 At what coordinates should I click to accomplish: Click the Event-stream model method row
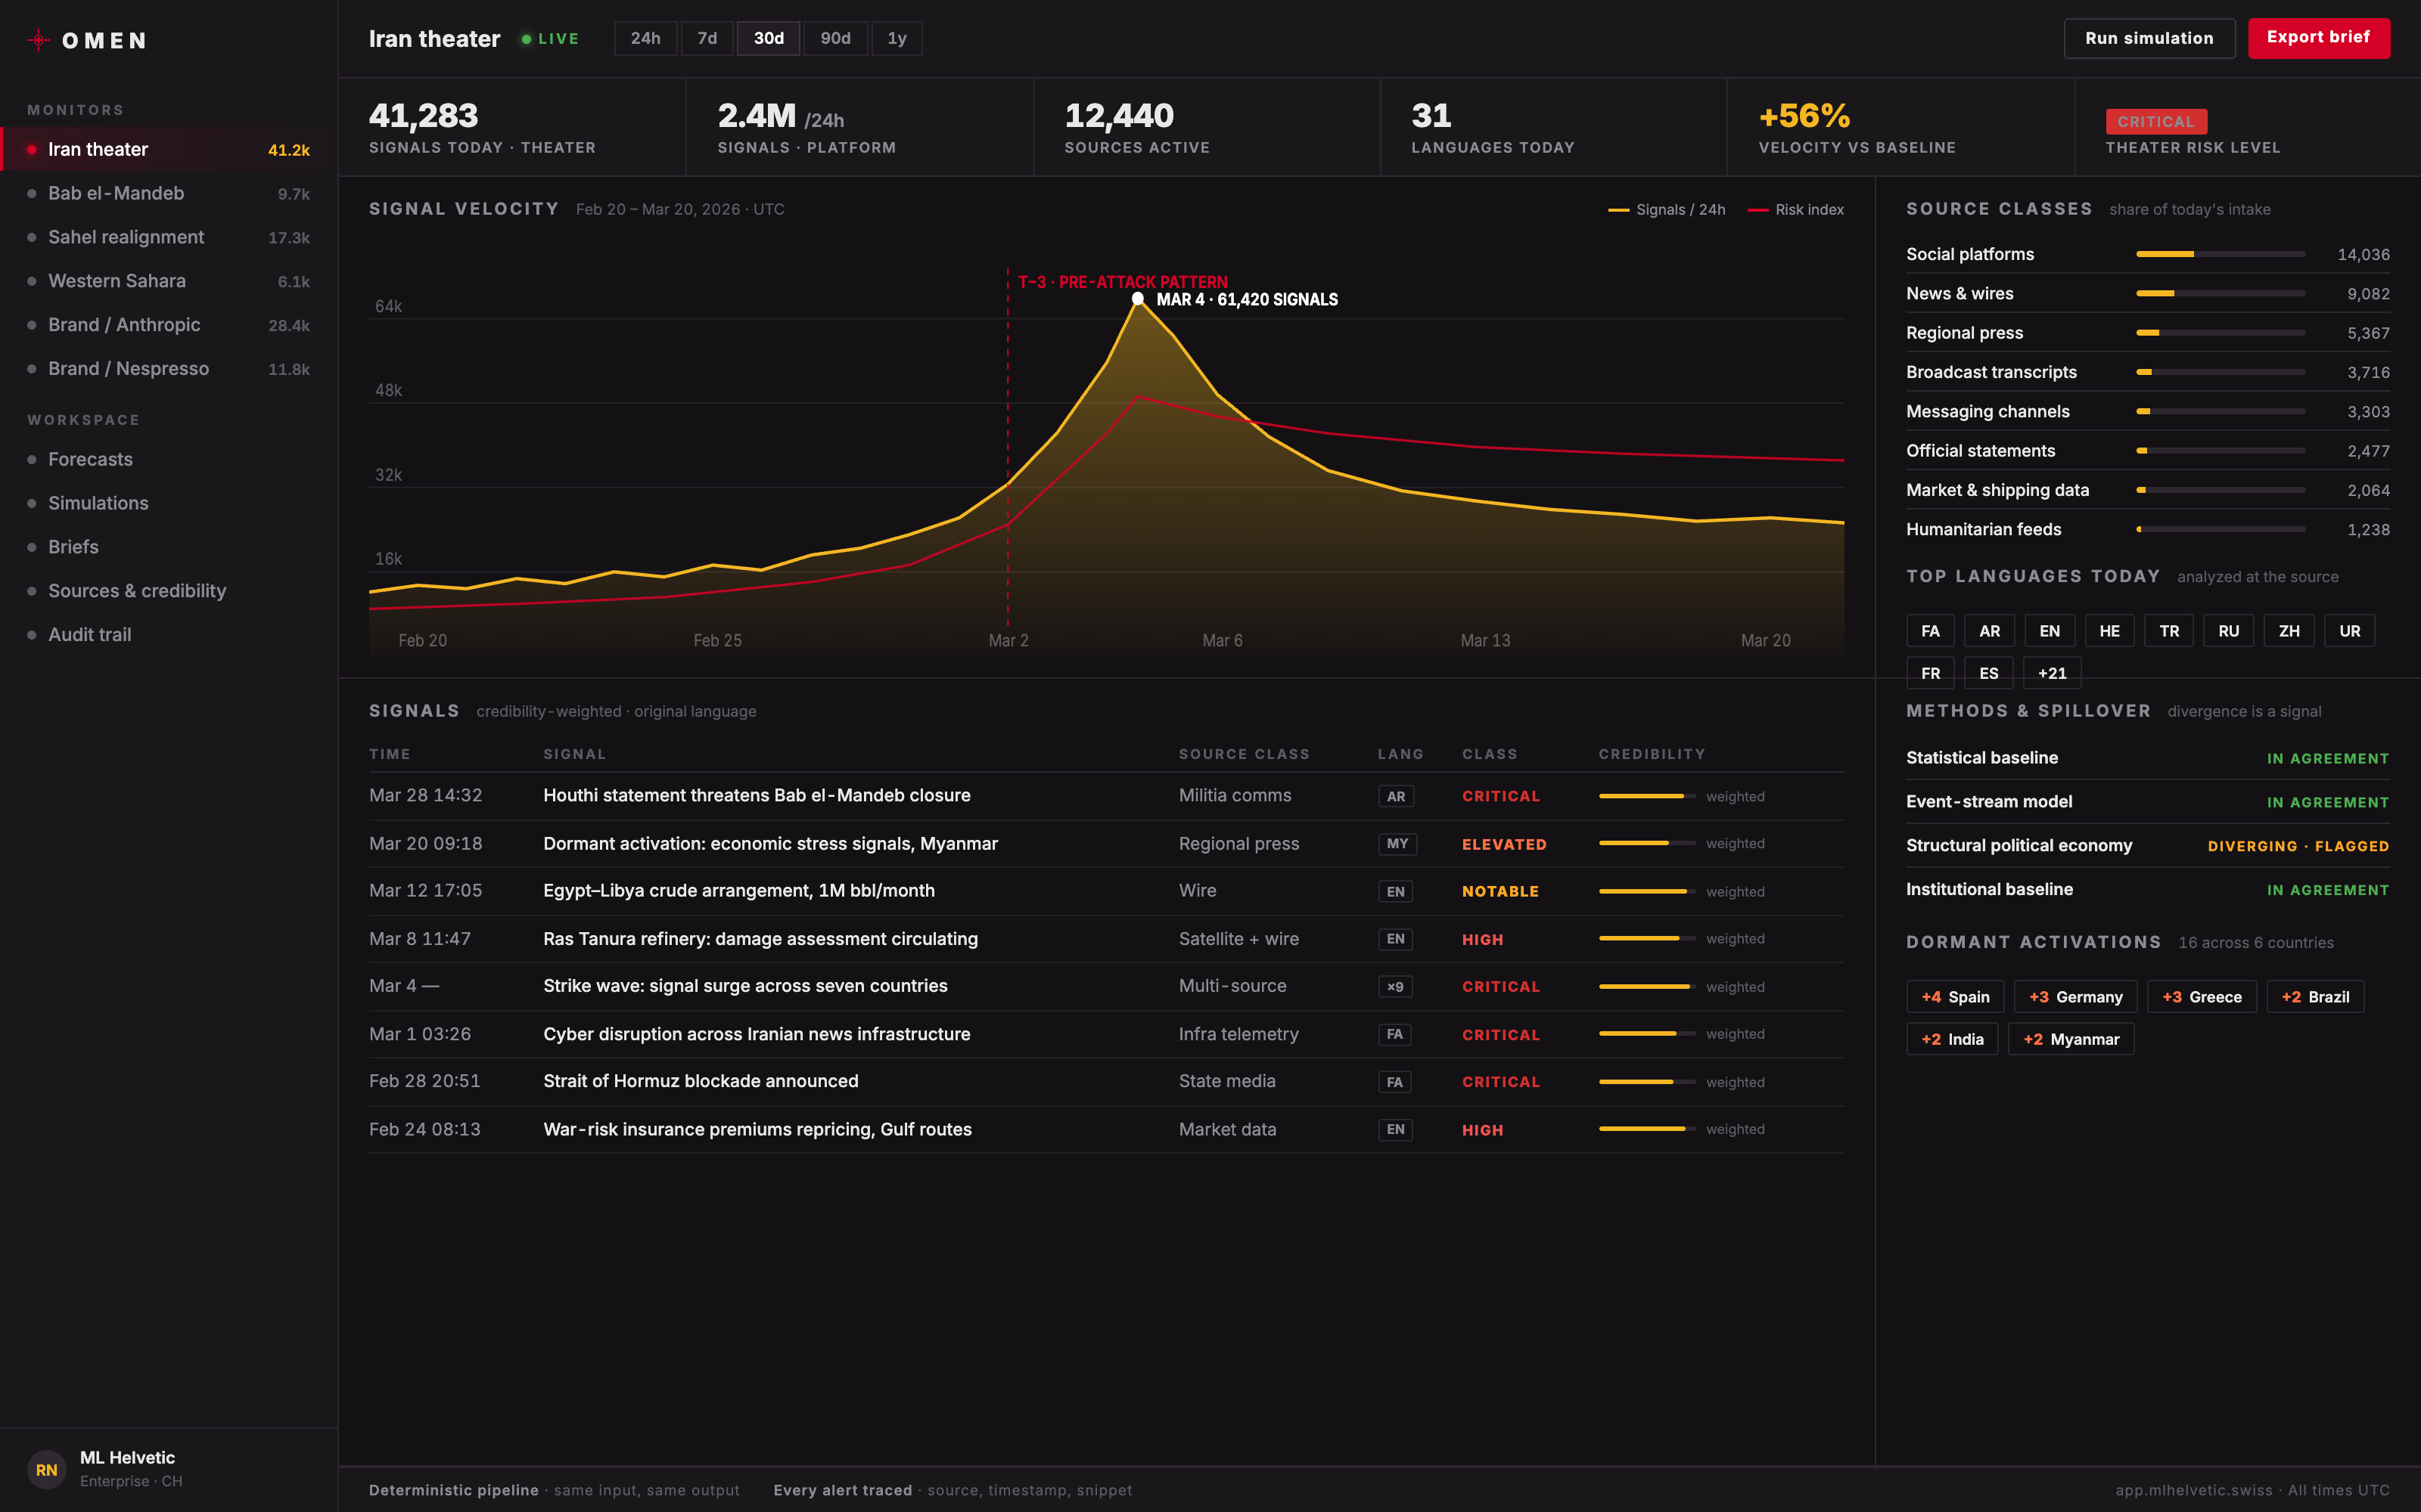(x=2148, y=802)
